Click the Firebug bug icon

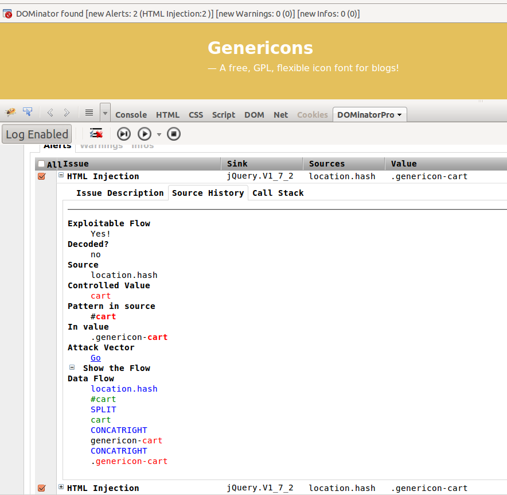tap(11, 113)
